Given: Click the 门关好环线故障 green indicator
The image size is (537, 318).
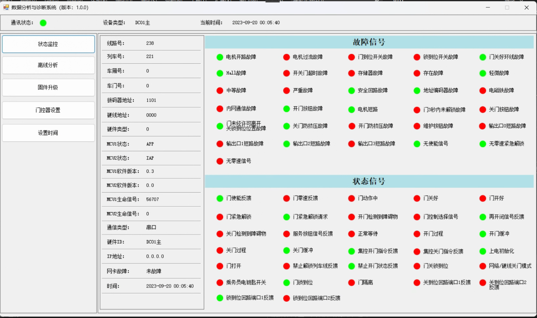Looking at the screenshot, I should pos(483,57).
